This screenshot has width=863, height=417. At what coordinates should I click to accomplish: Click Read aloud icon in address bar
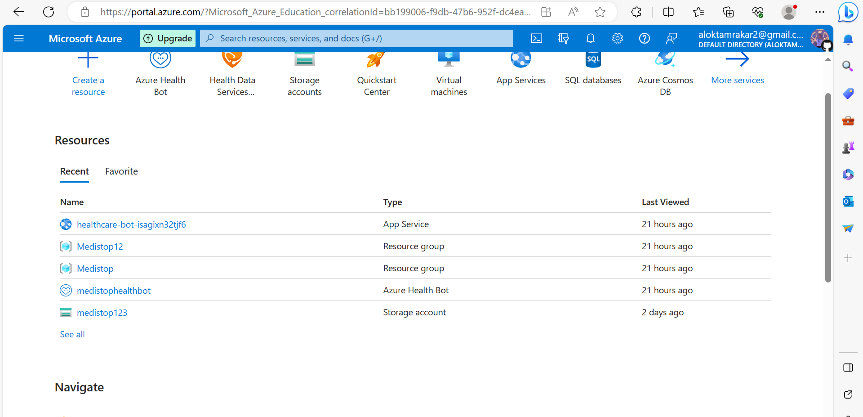tap(573, 12)
